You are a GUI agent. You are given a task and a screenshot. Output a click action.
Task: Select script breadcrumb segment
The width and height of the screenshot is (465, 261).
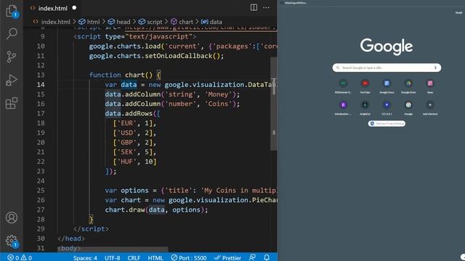[150, 22]
